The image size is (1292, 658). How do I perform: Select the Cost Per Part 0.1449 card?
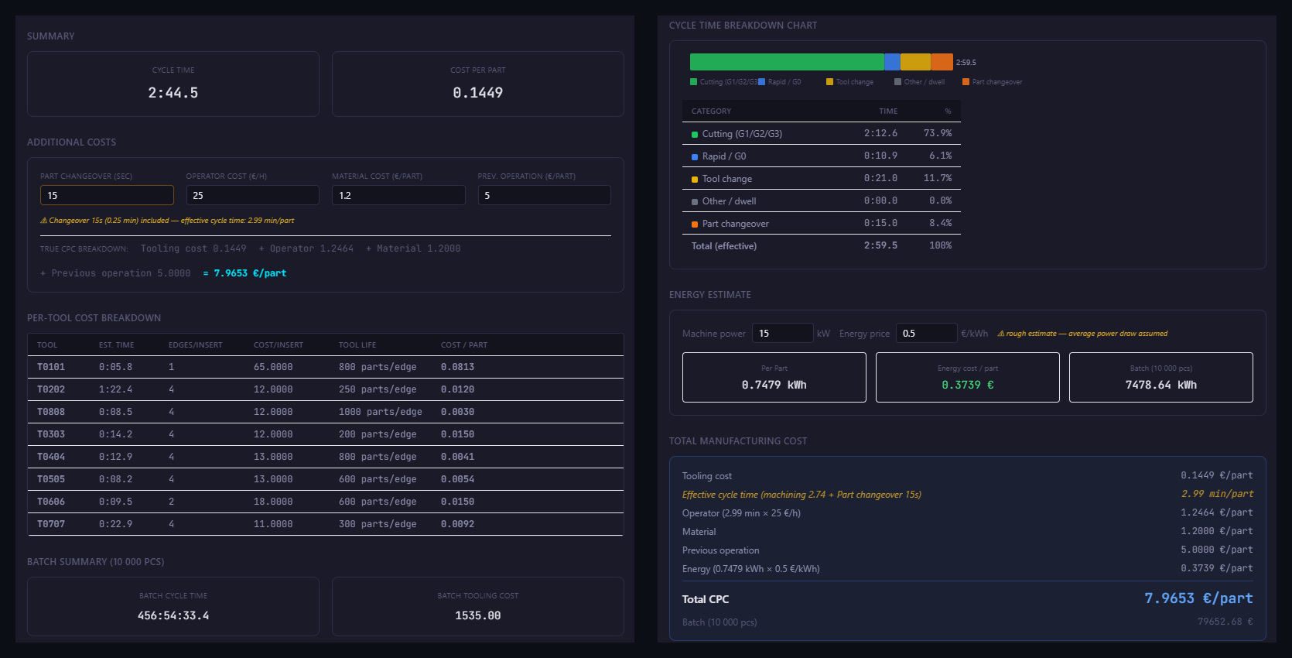(478, 84)
